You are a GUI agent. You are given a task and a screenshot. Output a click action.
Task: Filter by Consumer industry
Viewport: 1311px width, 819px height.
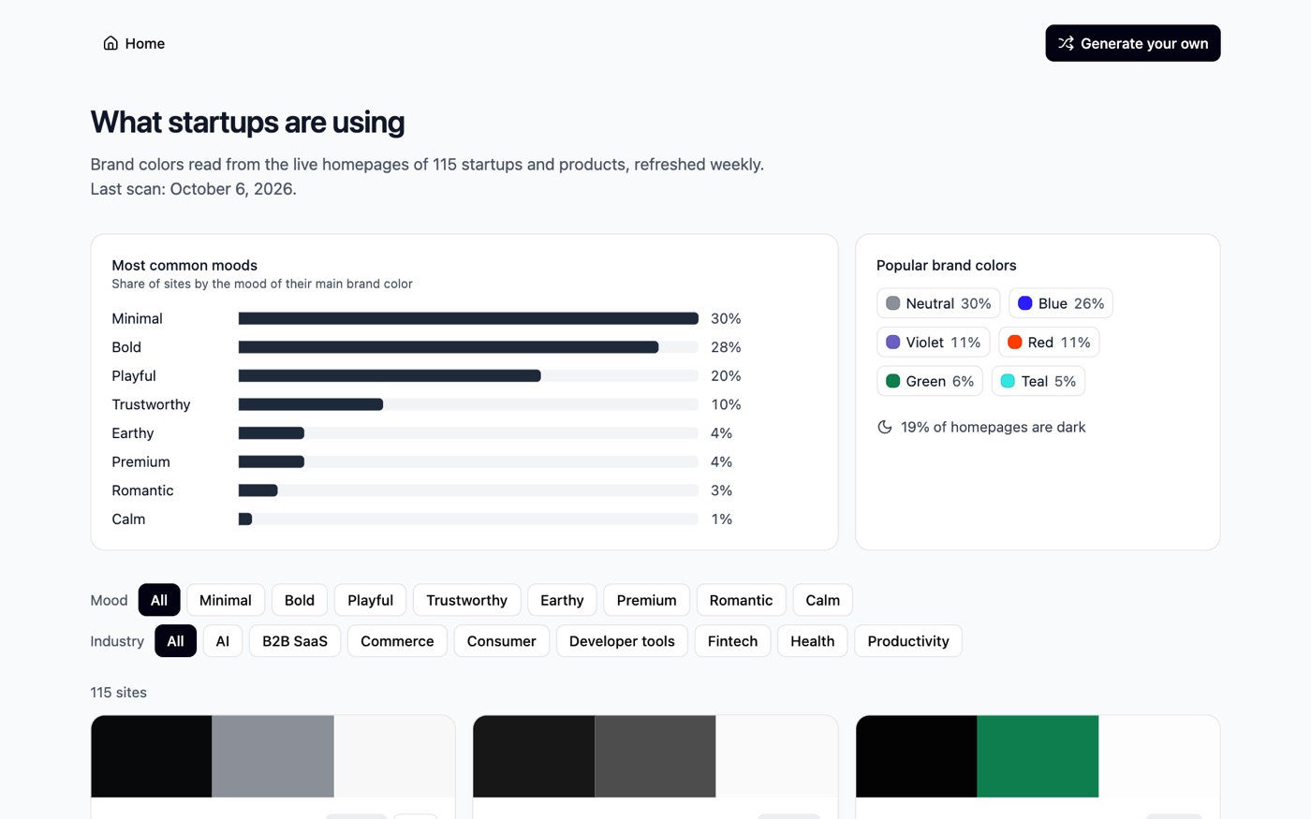click(502, 641)
